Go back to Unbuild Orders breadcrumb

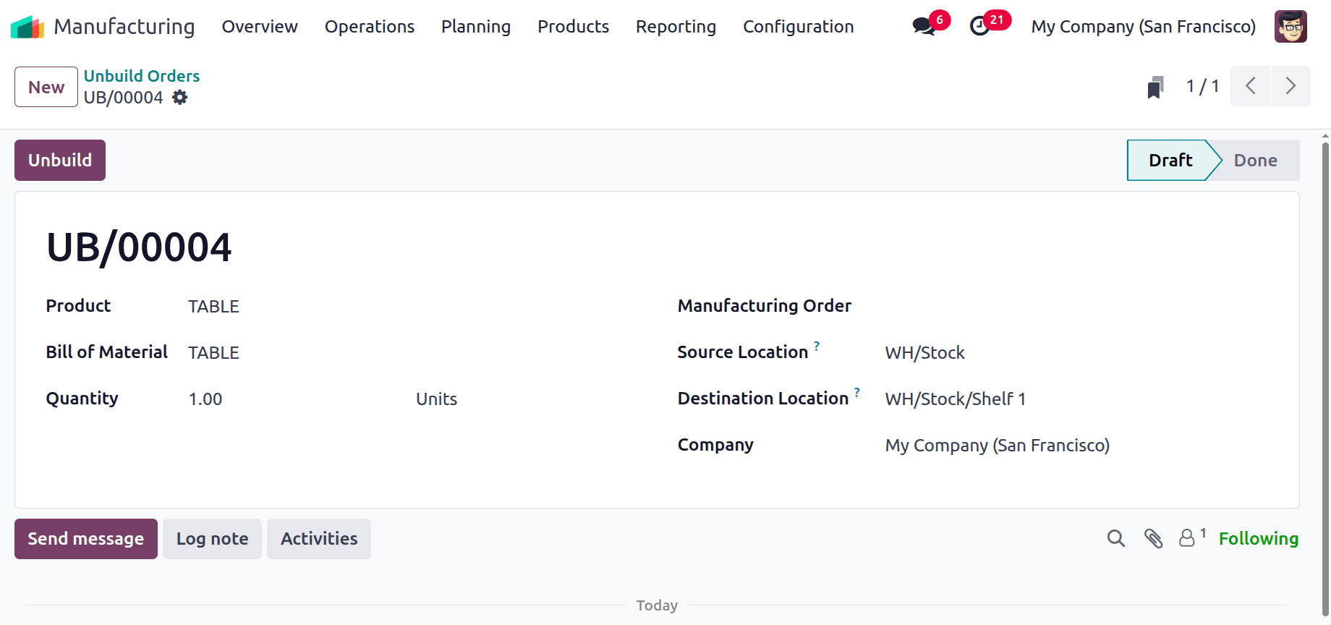click(142, 76)
